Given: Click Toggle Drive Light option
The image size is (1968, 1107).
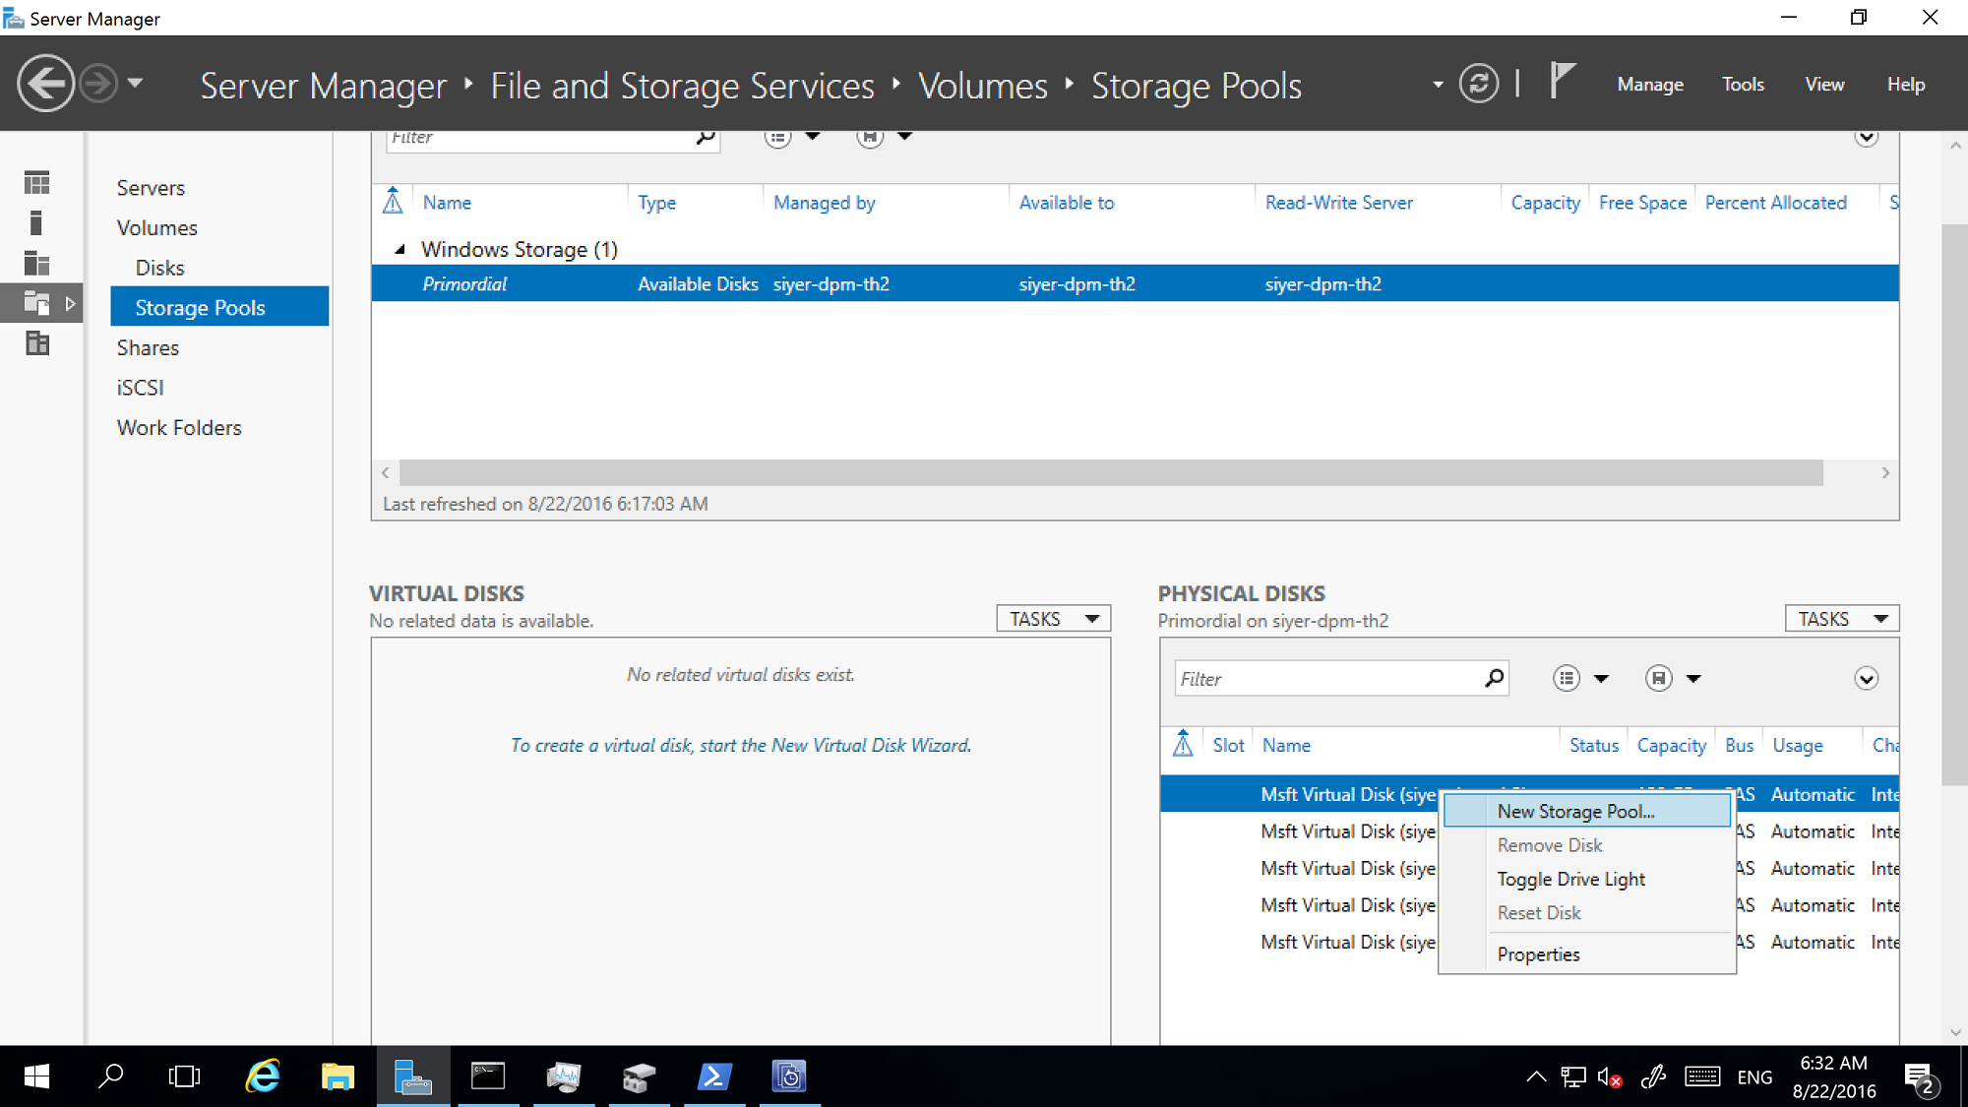Looking at the screenshot, I should pos(1570,879).
